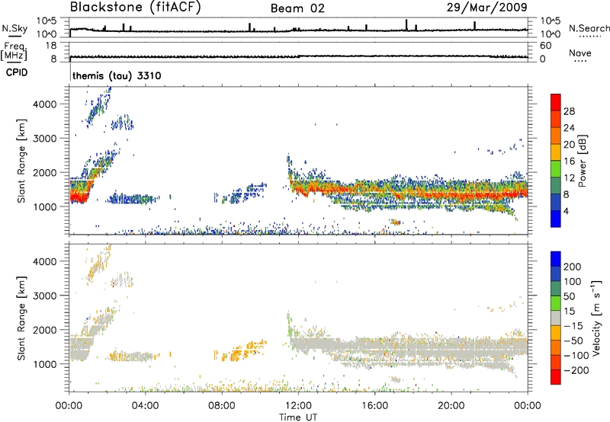Click the 4 label on Power colorbar

[567, 212]
